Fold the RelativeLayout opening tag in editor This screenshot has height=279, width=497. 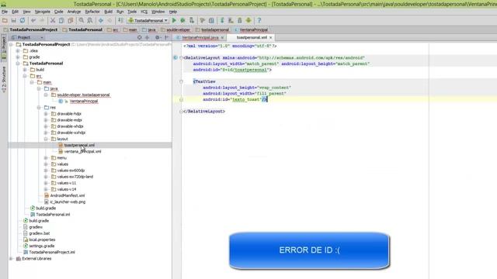pyautogui.click(x=181, y=58)
